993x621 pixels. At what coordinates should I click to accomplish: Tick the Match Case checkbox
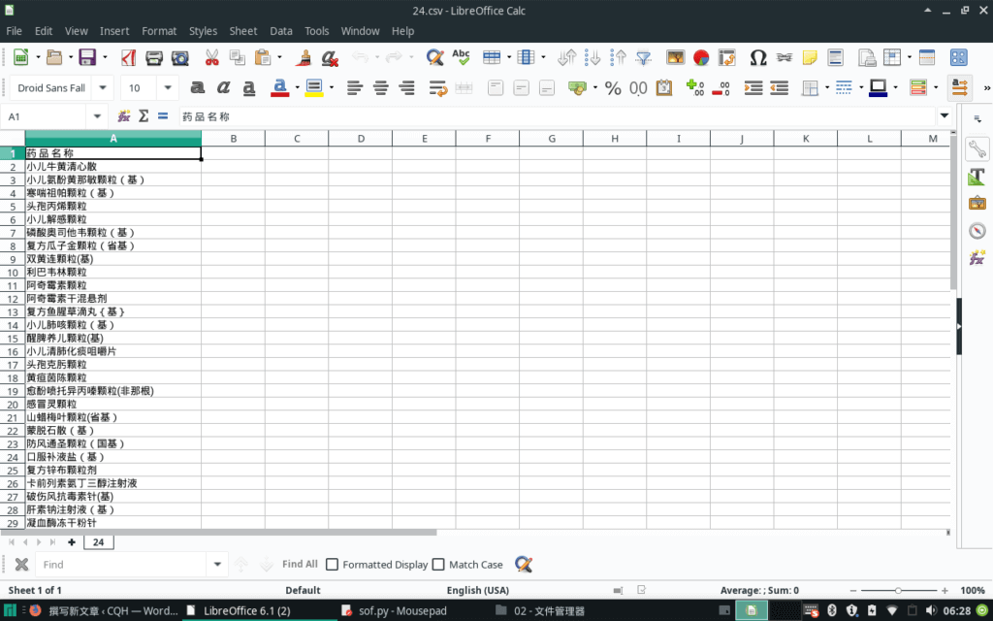[x=438, y=565]
